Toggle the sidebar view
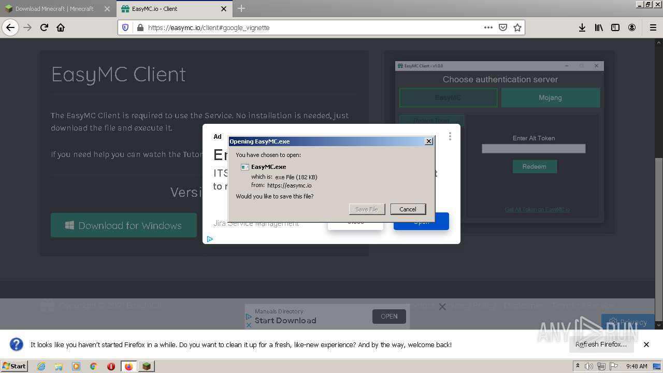 click(x=615, y=27)
